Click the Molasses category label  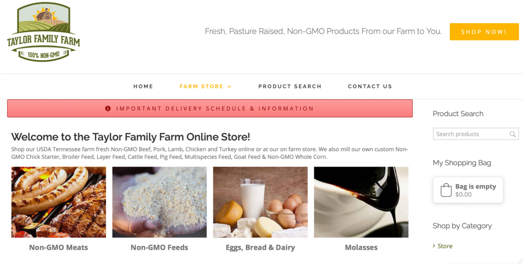pos(361,247)
